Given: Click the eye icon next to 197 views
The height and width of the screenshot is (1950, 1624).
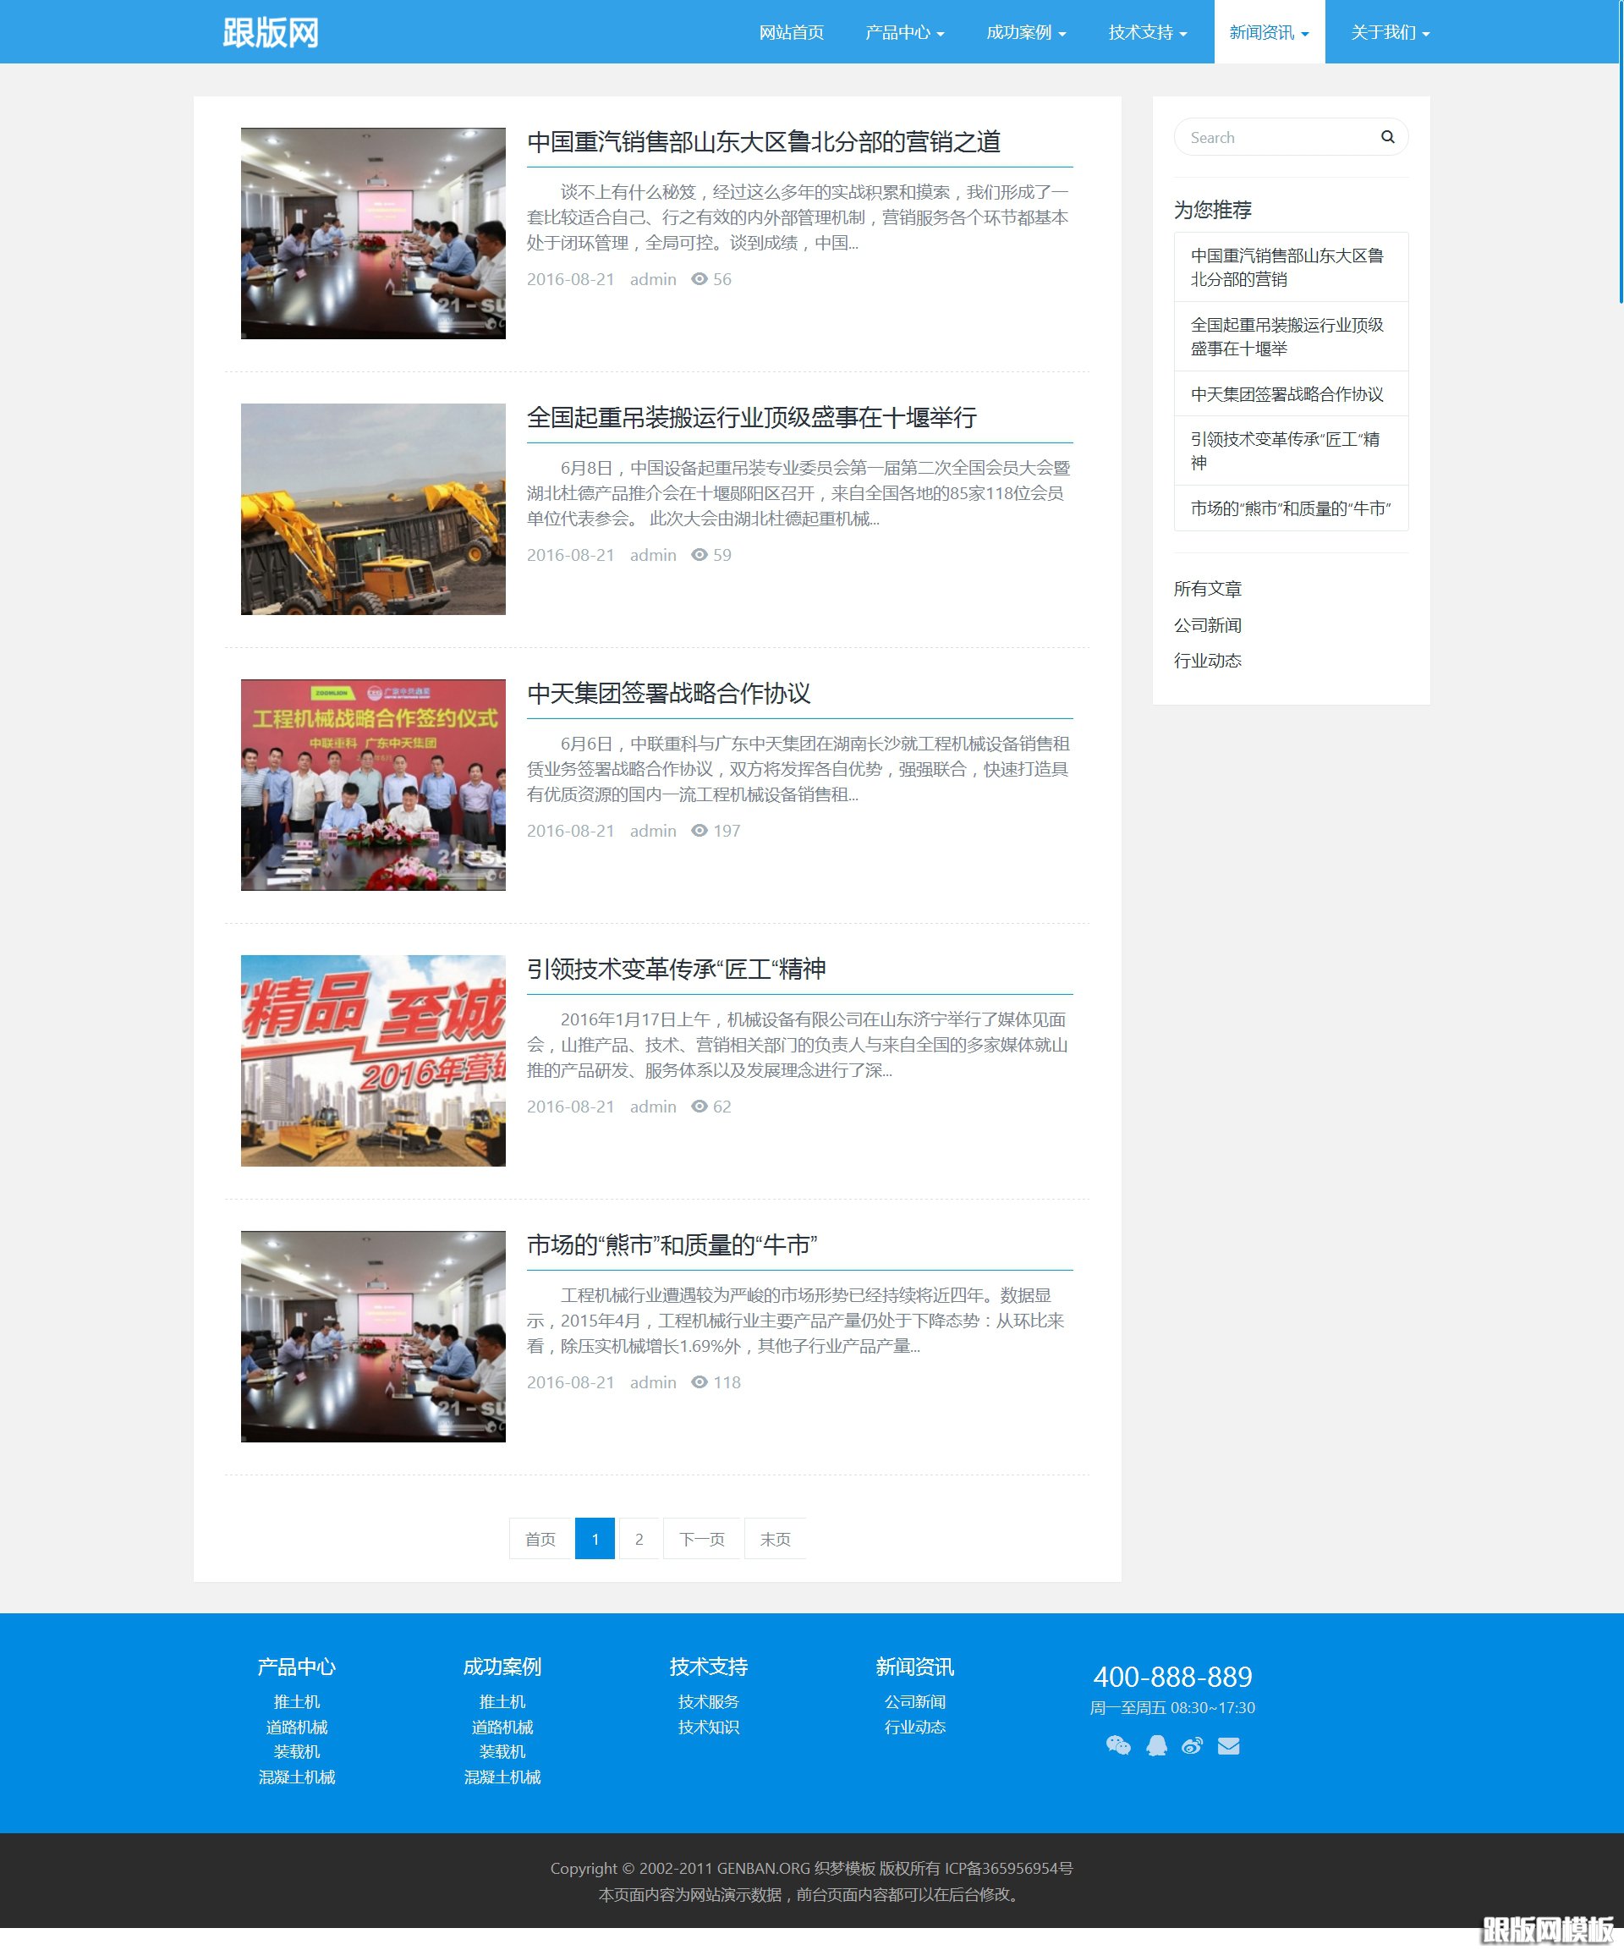Looking at the screenshot, I should (x=700, y=831).
